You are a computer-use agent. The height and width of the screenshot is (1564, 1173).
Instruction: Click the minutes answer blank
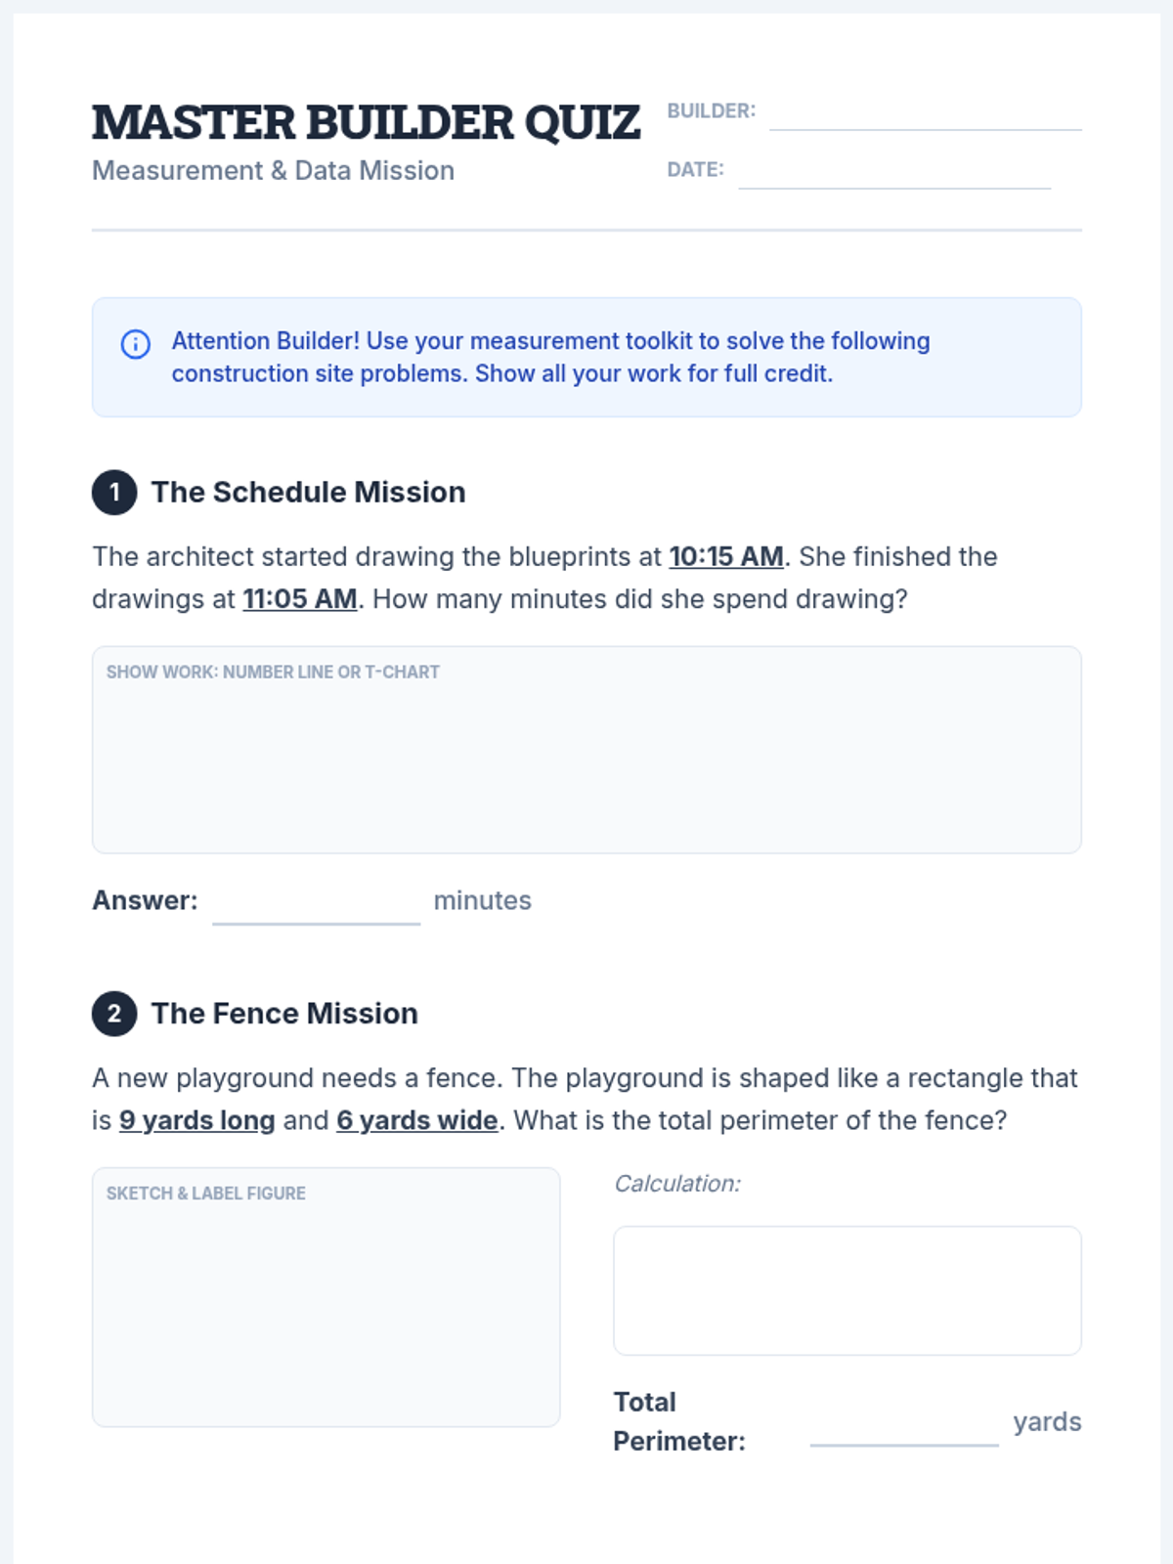tap(316, 905)
